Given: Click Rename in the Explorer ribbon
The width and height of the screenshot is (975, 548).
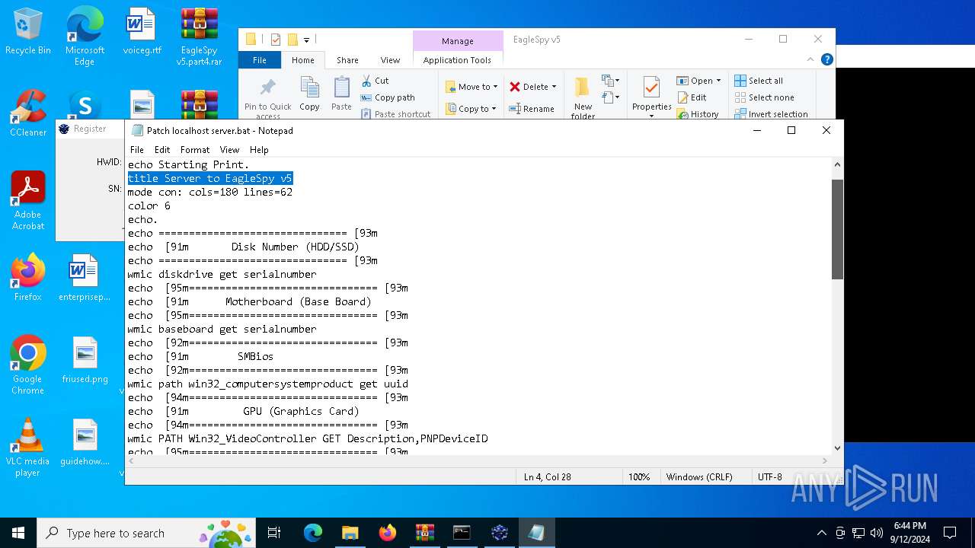Looking at the screenshot, I should (x=532, y=109).
